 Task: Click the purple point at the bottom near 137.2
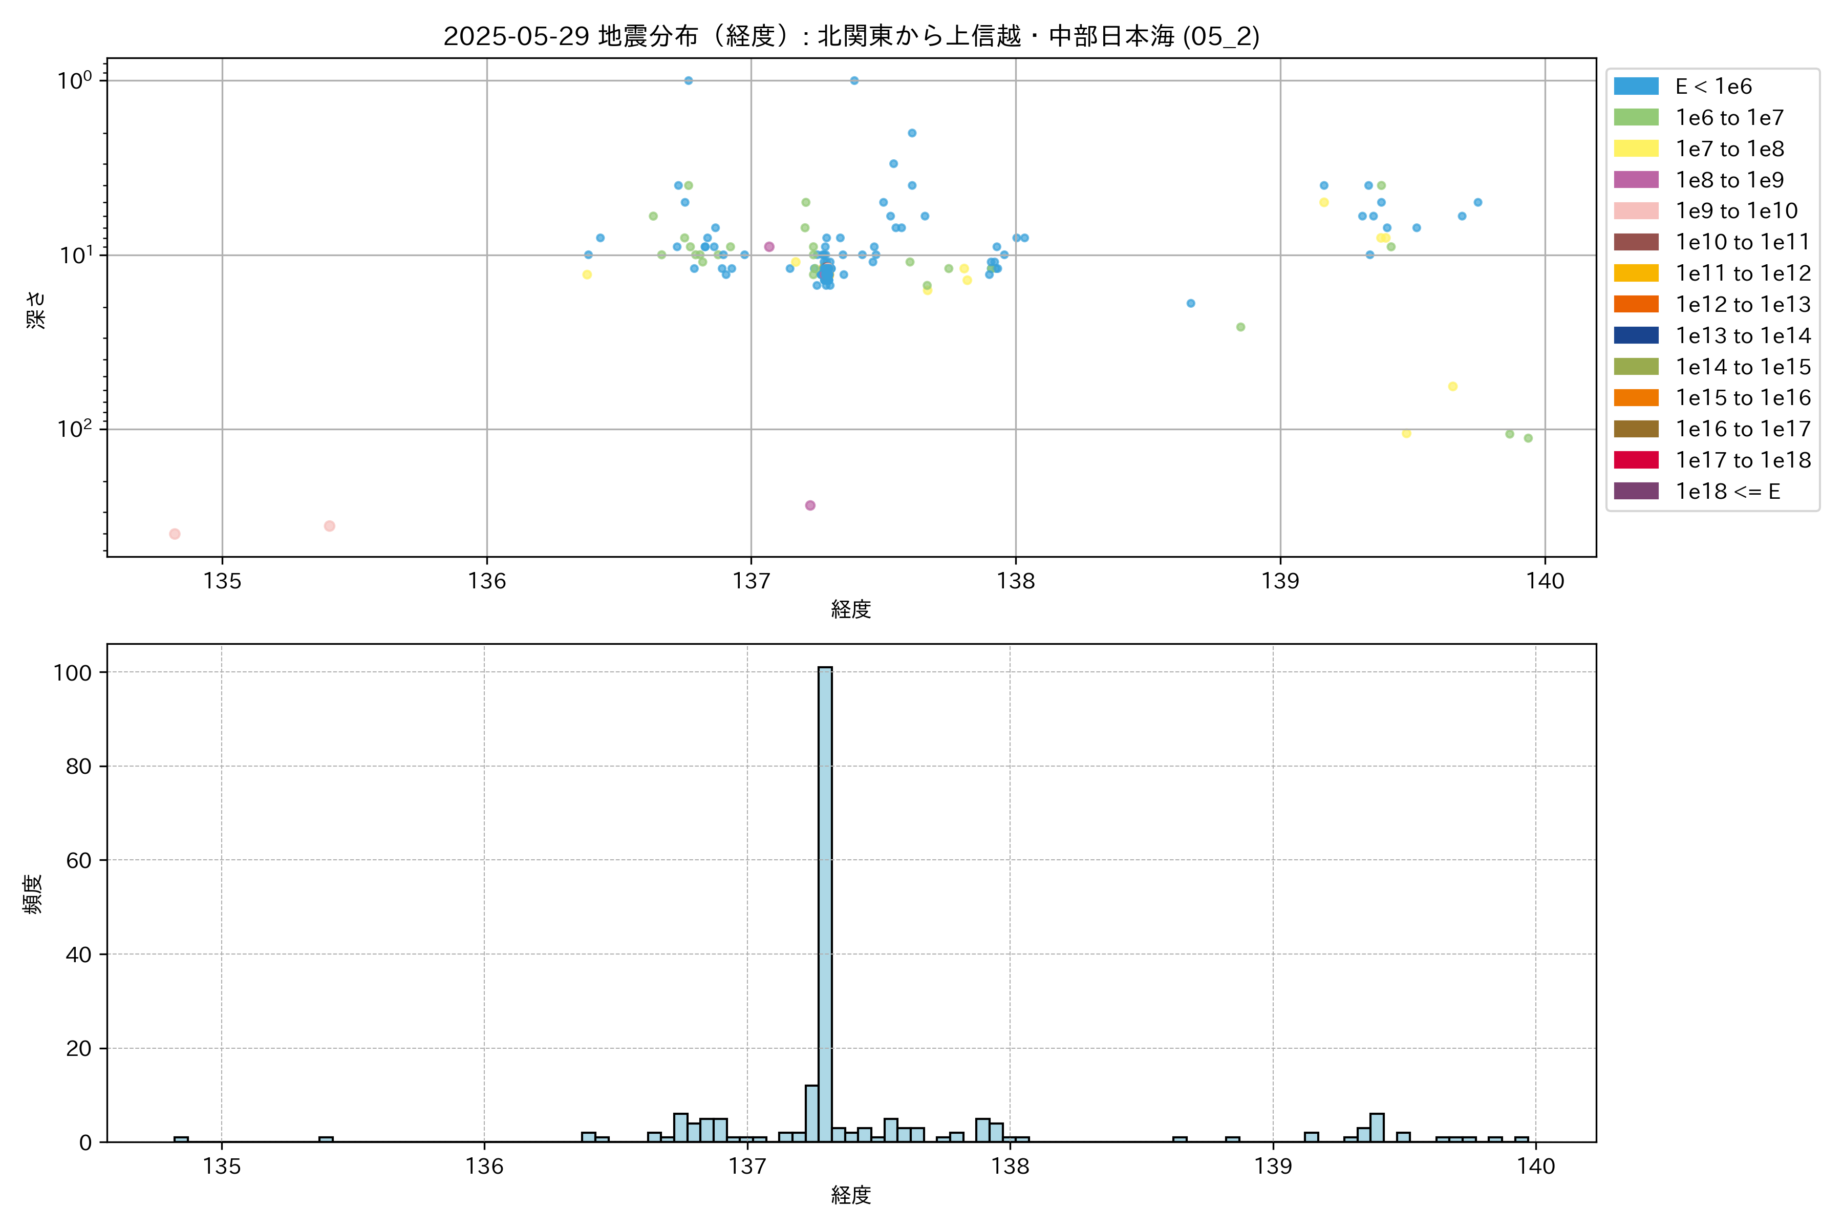click(x=810, y=505)
